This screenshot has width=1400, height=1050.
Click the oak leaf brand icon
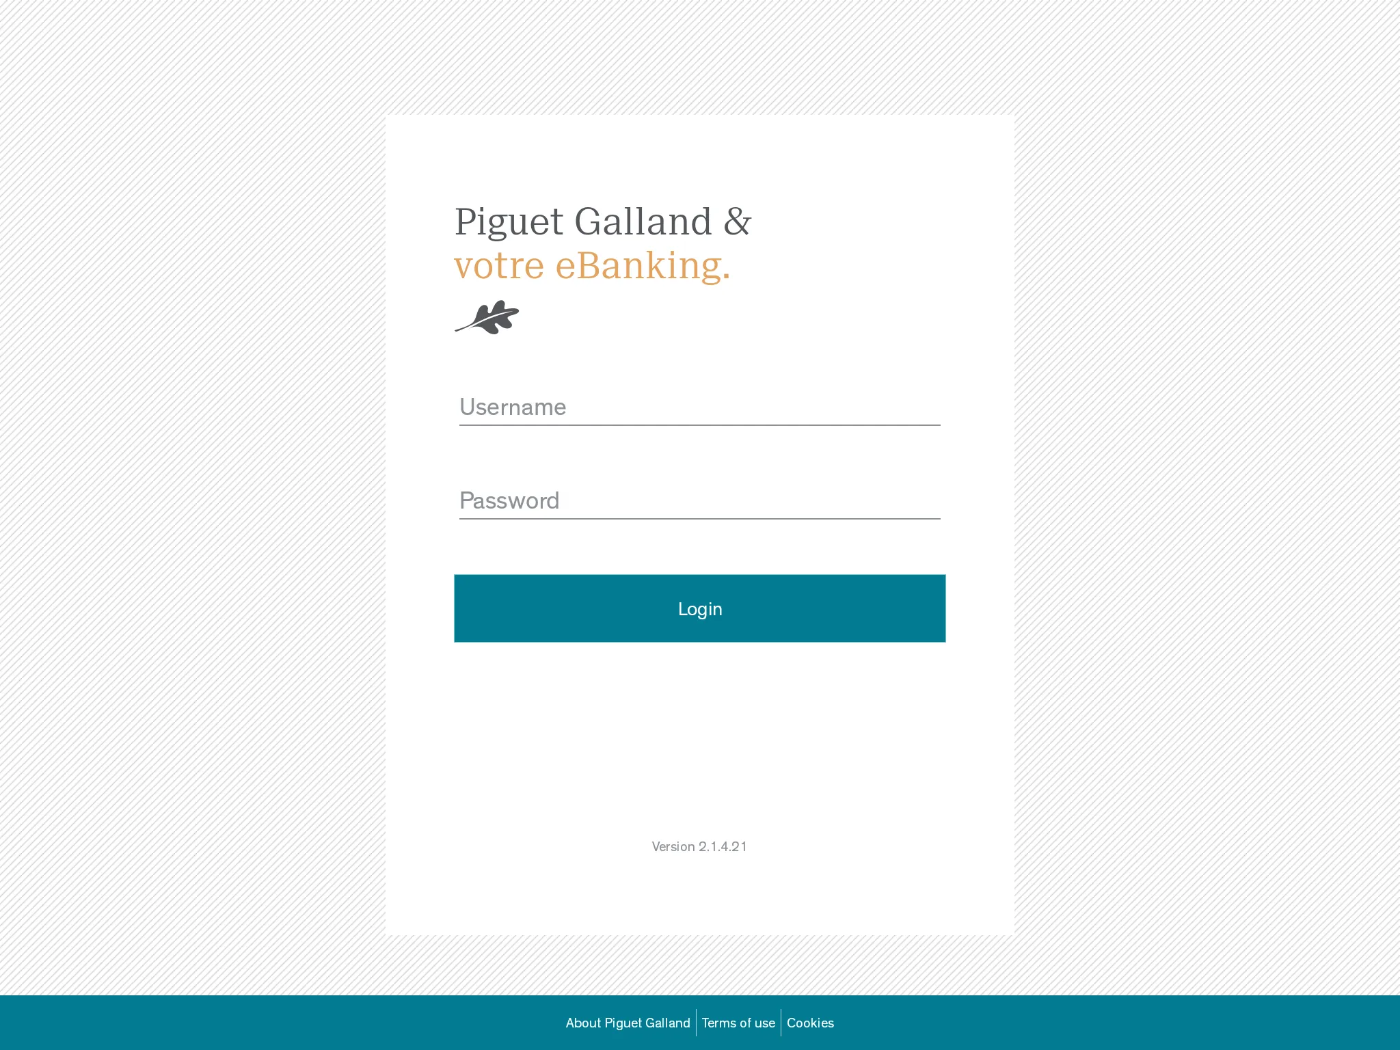pos(489,317)
